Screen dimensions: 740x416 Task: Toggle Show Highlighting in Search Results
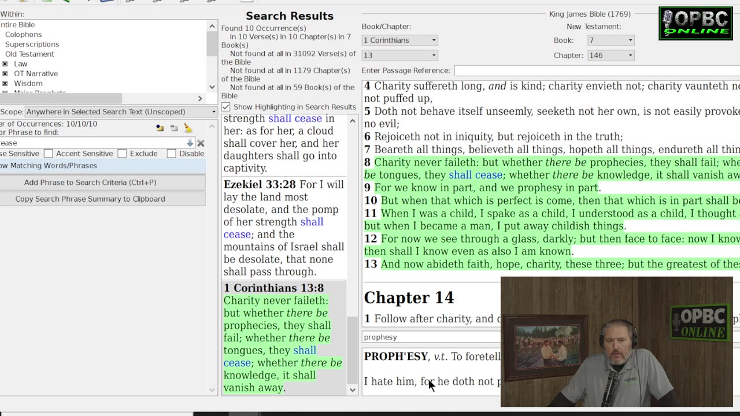click(x=225, y=107)
